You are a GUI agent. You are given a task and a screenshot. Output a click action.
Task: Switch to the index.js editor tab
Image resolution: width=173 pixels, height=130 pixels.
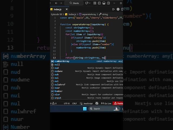(57, 9)
